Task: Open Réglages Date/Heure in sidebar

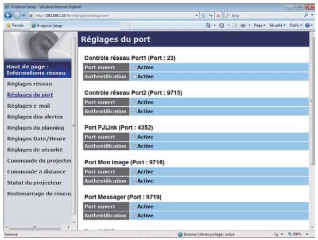Action: [x=37, y=138]
